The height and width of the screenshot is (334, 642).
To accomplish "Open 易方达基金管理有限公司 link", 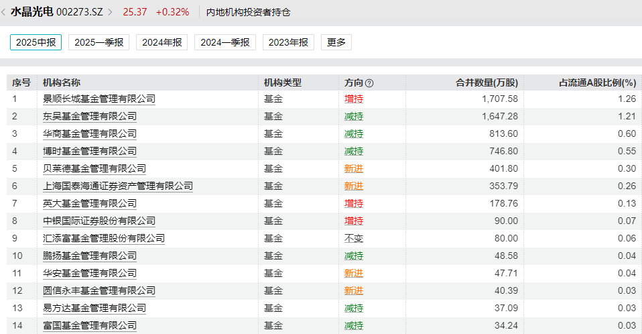I will tap(94, 308).
